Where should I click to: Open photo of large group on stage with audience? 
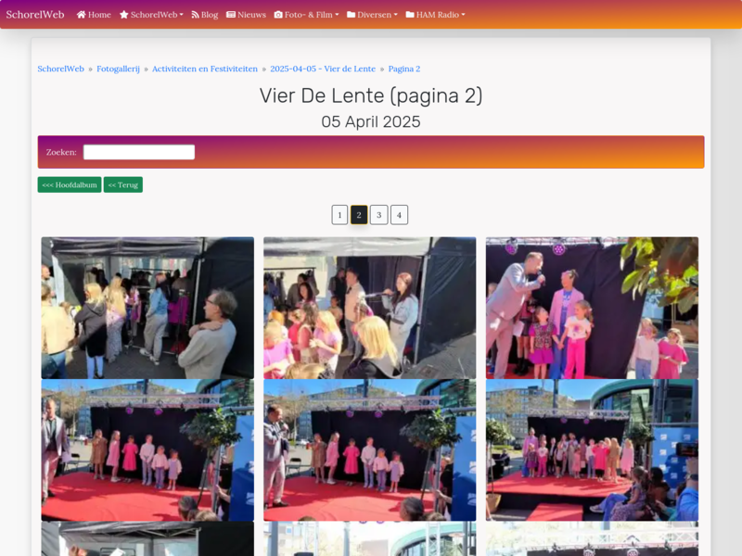click(592, 450)
